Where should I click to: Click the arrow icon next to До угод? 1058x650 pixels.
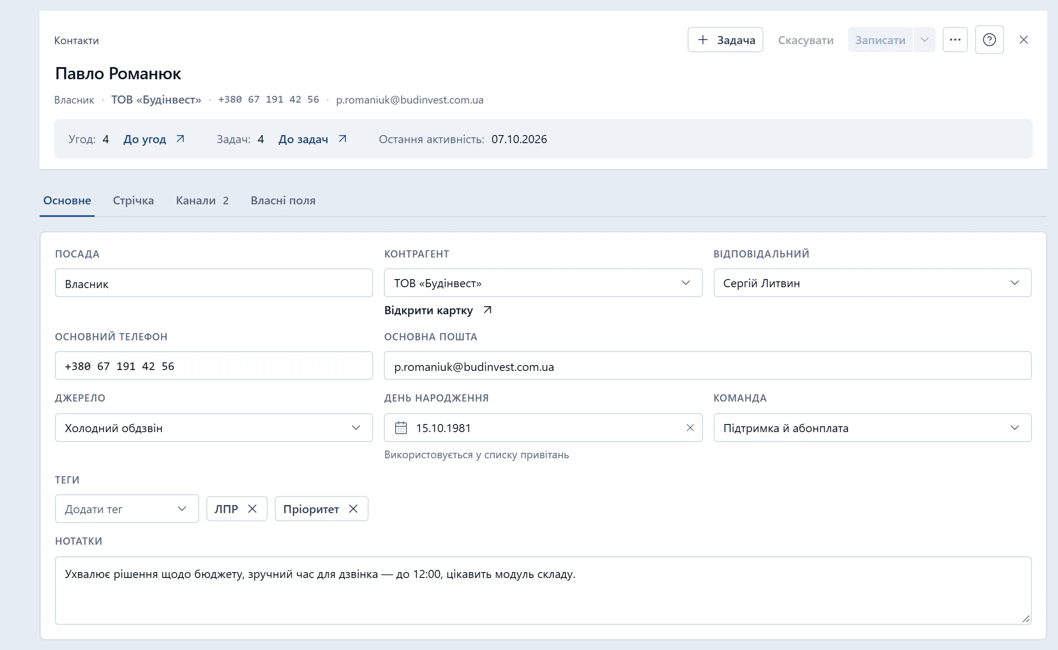(x=180, y=139)
